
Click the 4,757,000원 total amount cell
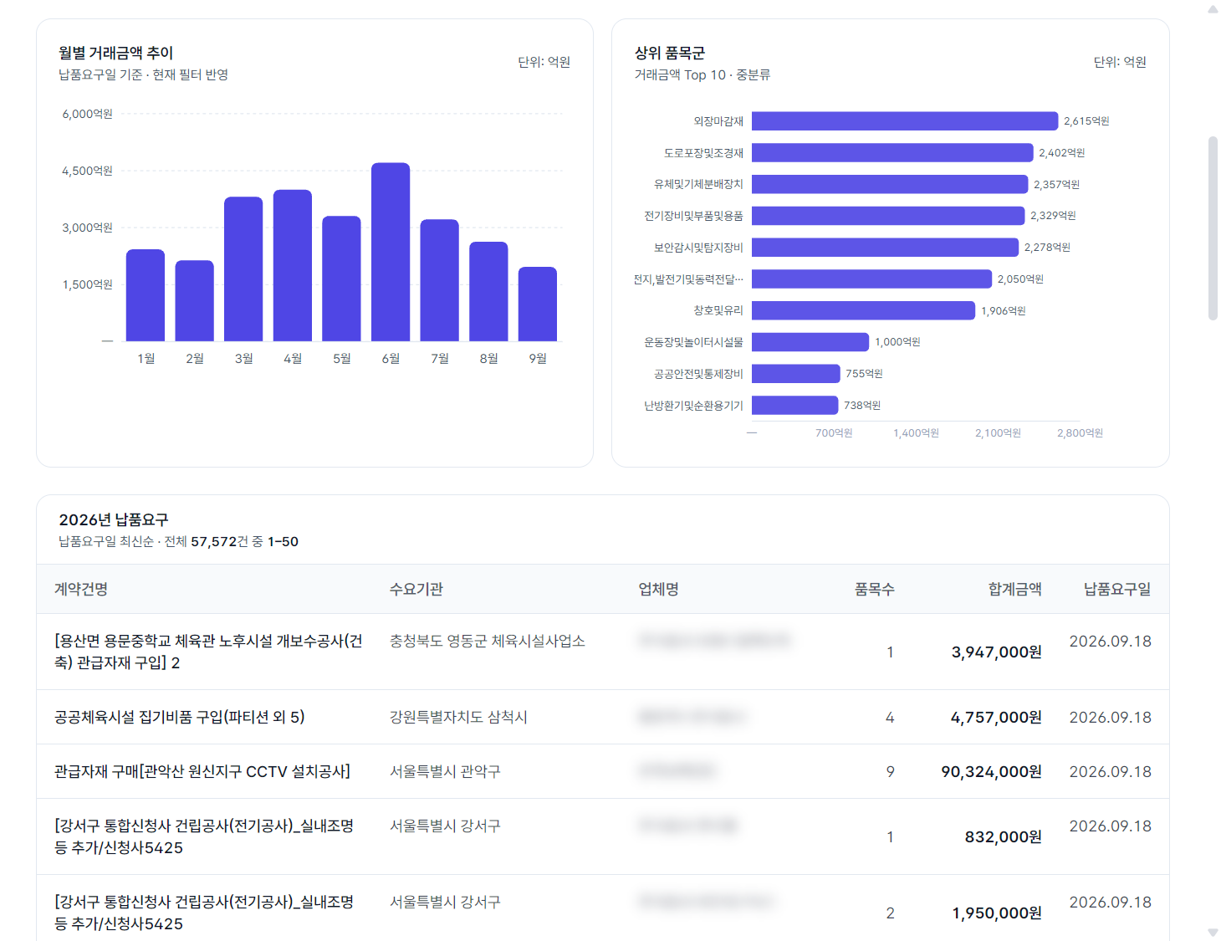click(x=997, y=717)
